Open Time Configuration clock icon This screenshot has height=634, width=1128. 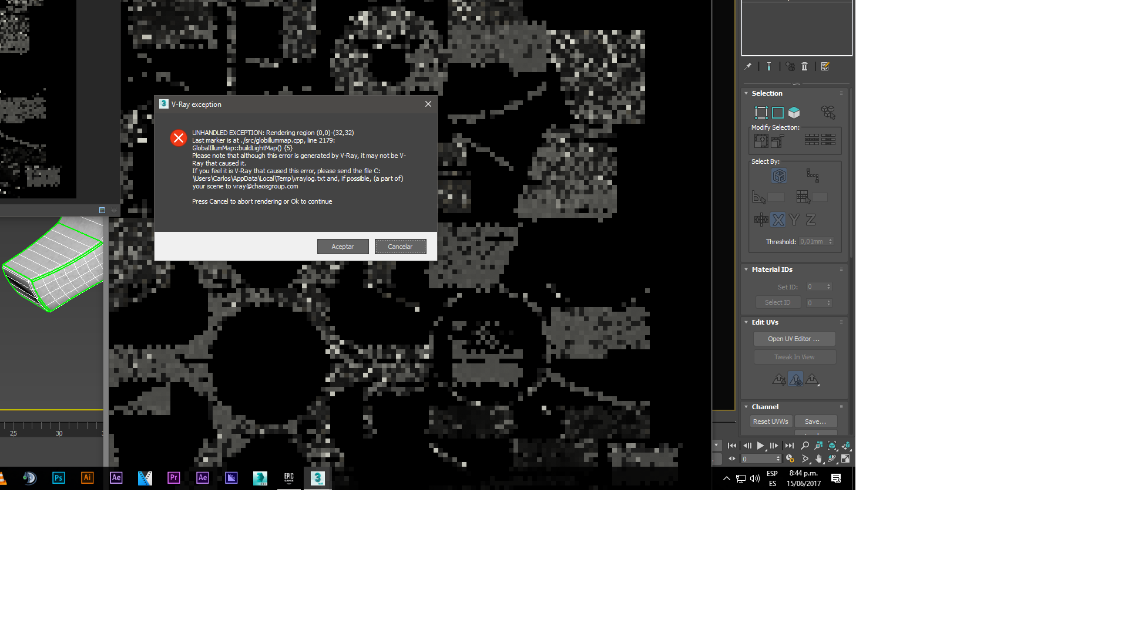coord(790,458)
